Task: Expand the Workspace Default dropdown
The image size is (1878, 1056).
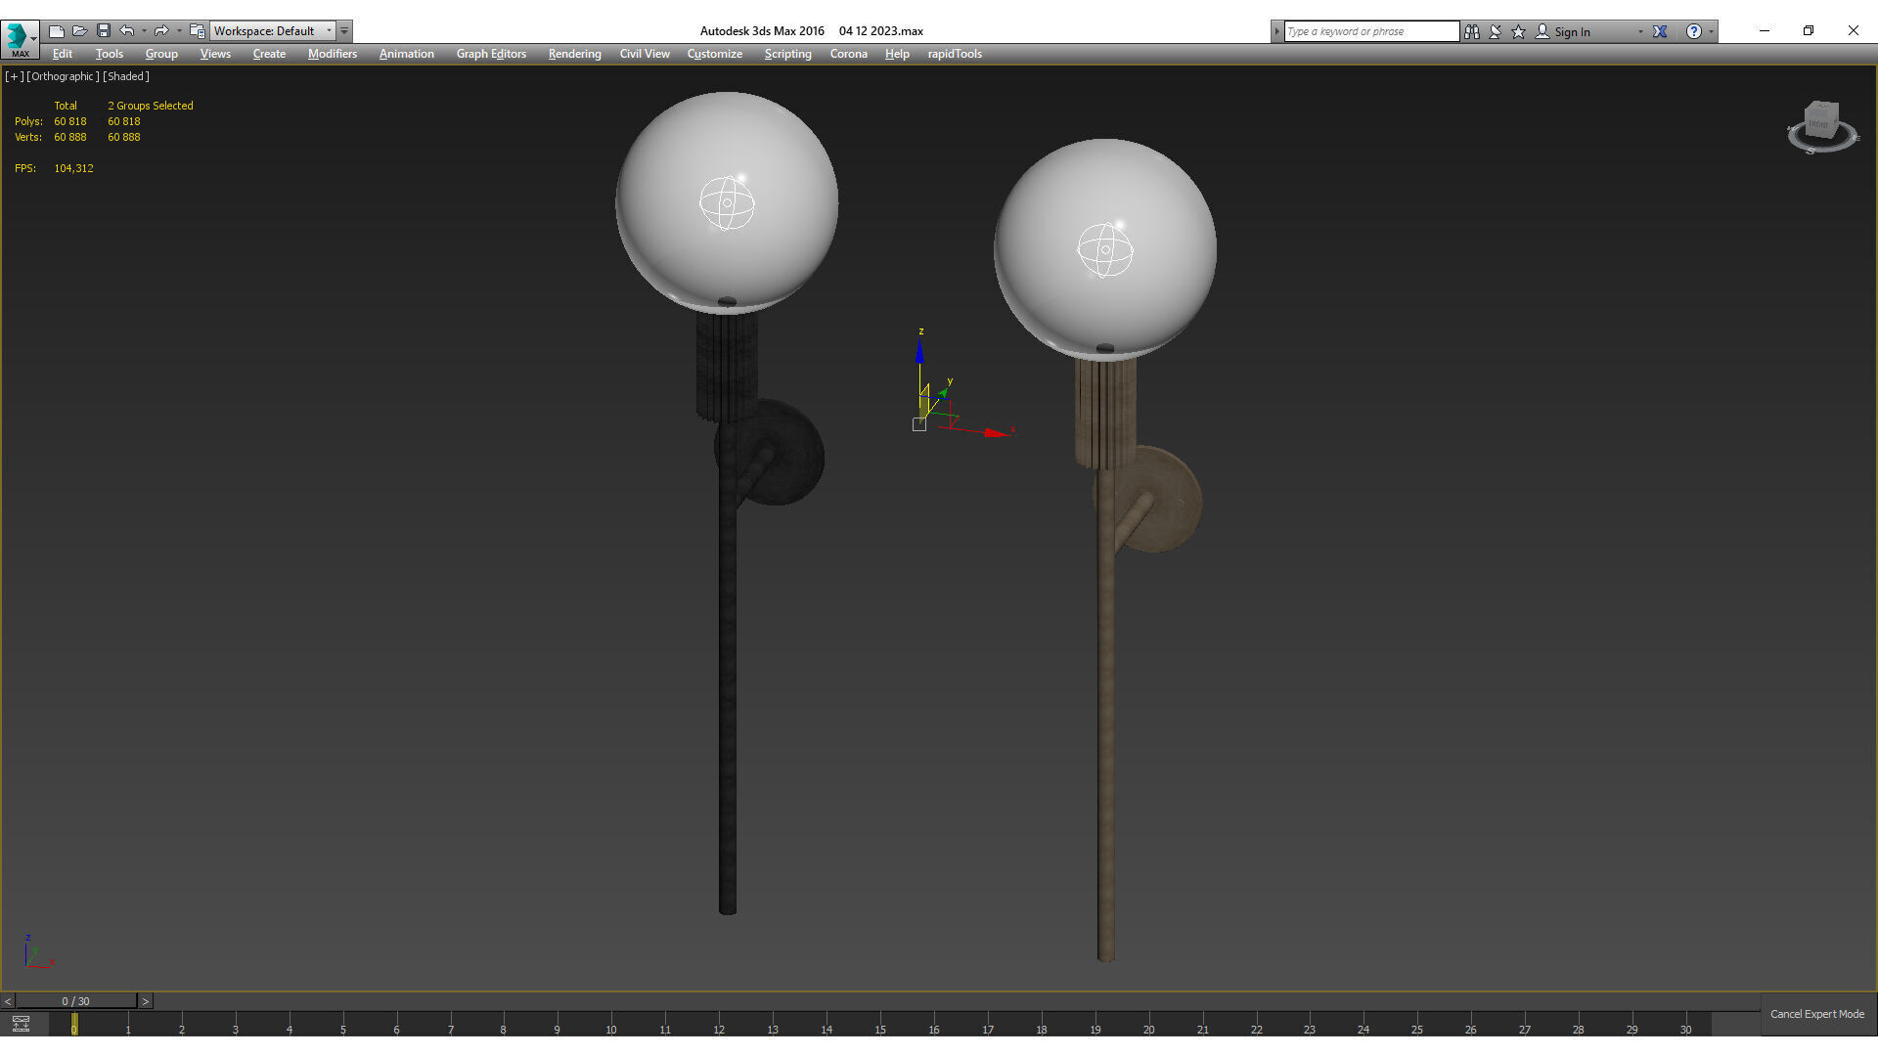Action: (329, 31)
